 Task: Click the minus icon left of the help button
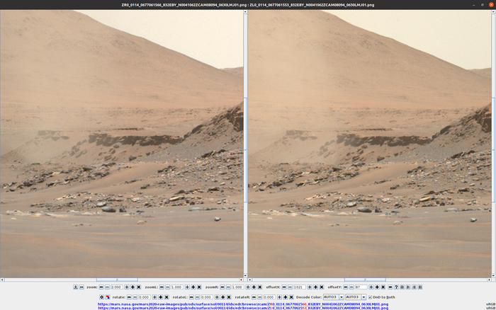coord(390,287)
